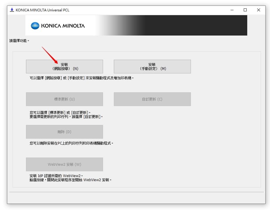Click the installer download icon in title bar
This screenshot has width=270, height=210.
(x=12, y=10)
